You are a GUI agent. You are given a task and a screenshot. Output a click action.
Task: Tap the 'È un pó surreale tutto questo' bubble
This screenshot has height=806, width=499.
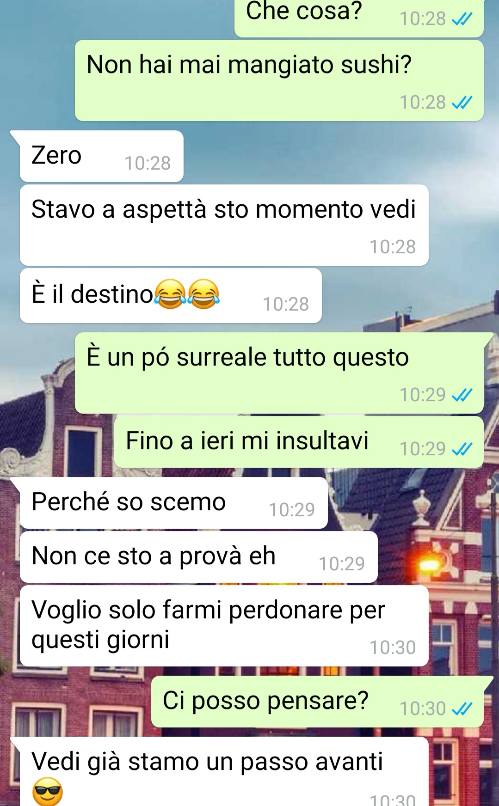coord(279,373)
